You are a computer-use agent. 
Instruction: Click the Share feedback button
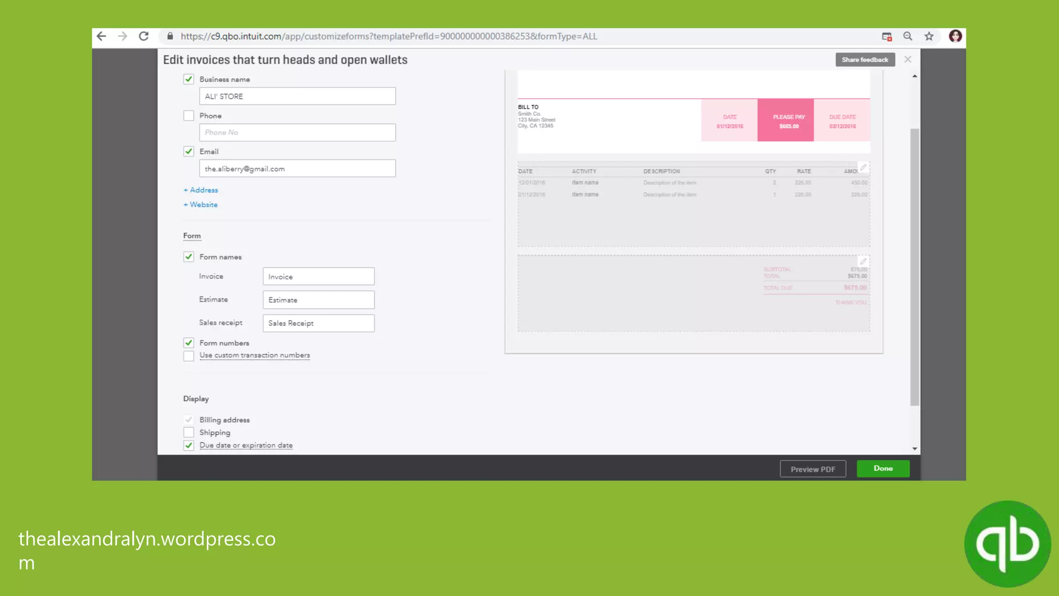point(865,59)
